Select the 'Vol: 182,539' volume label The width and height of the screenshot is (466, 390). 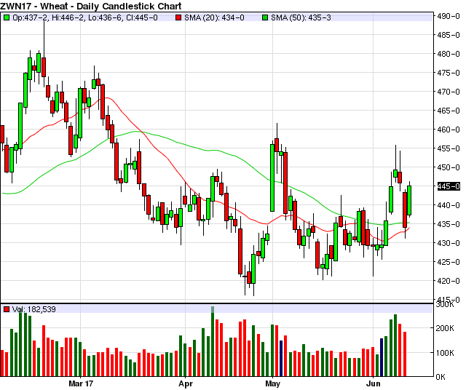(x=34, y=309)
